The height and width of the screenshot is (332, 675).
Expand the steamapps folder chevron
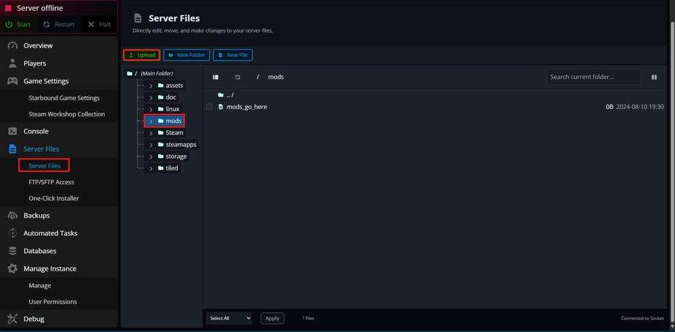pyautogui.click(x=151, y=145)
